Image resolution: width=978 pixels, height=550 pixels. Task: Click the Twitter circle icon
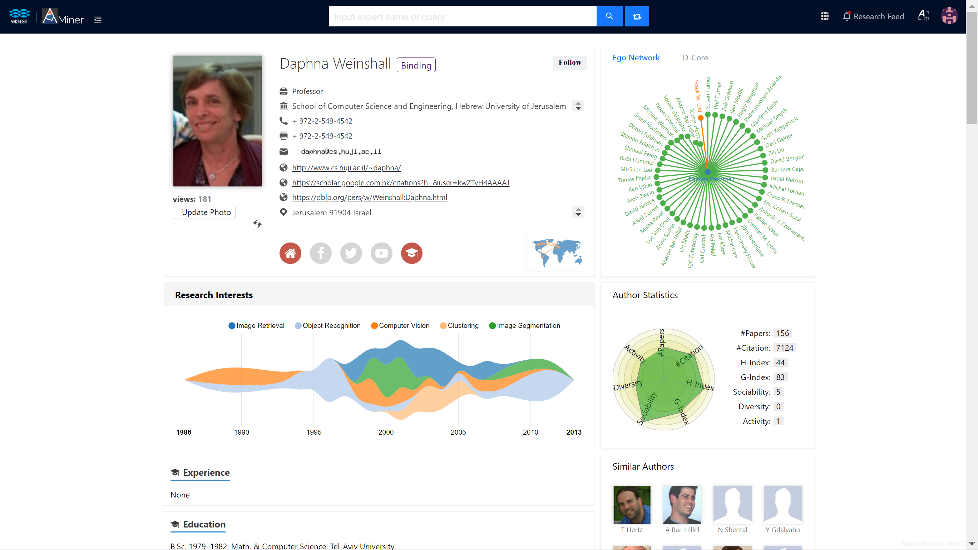(x=351, y=253)
